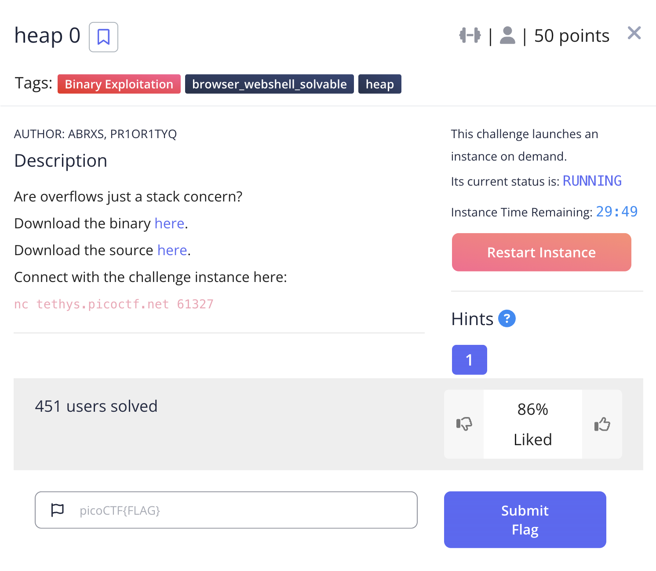Viewport: 656px width, 571px height.
Task: Close the challenge dialog
Action: point(634,33)
